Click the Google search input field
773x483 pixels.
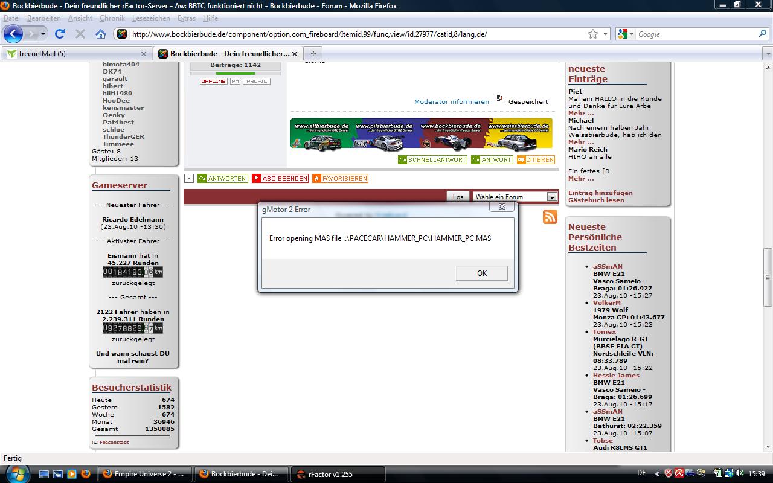pos(694,34)
